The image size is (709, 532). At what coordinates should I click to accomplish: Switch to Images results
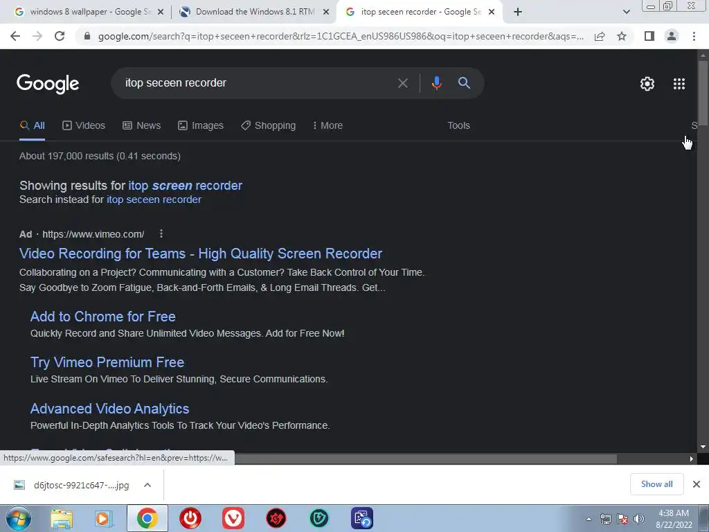point(201,126)
